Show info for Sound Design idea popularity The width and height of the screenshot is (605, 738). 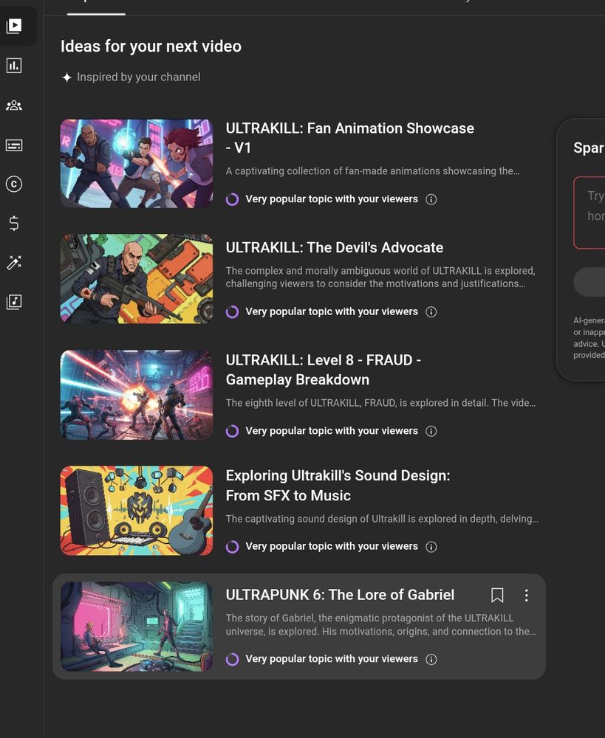point(431,546)
